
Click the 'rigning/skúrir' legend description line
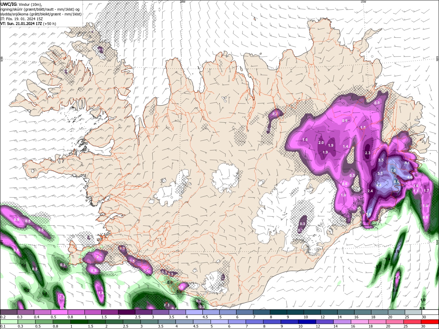[40, 9]
